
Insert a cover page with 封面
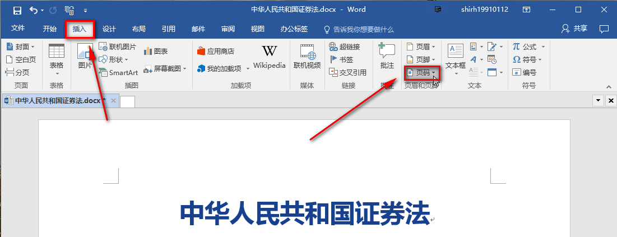pyautogui.click(x=20, y=47)
